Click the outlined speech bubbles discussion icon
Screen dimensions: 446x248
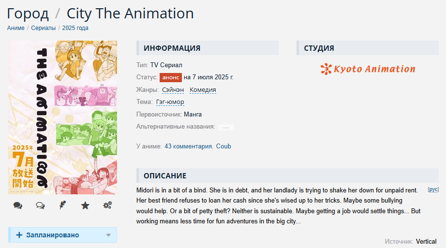click(40, 205)
